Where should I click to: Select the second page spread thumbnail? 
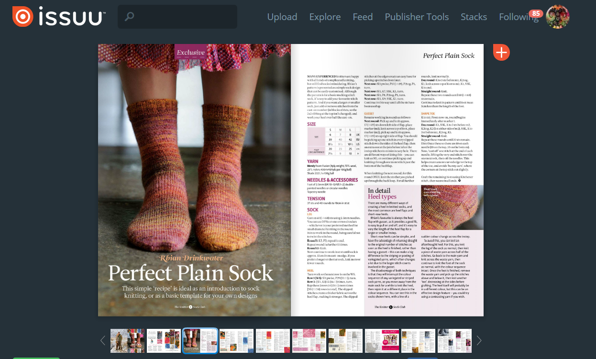click(164, 341)
